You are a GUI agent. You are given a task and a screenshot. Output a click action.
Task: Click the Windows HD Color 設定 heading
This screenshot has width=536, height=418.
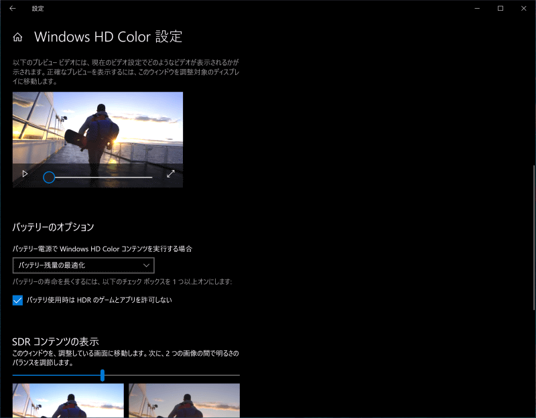pos(109,37)
